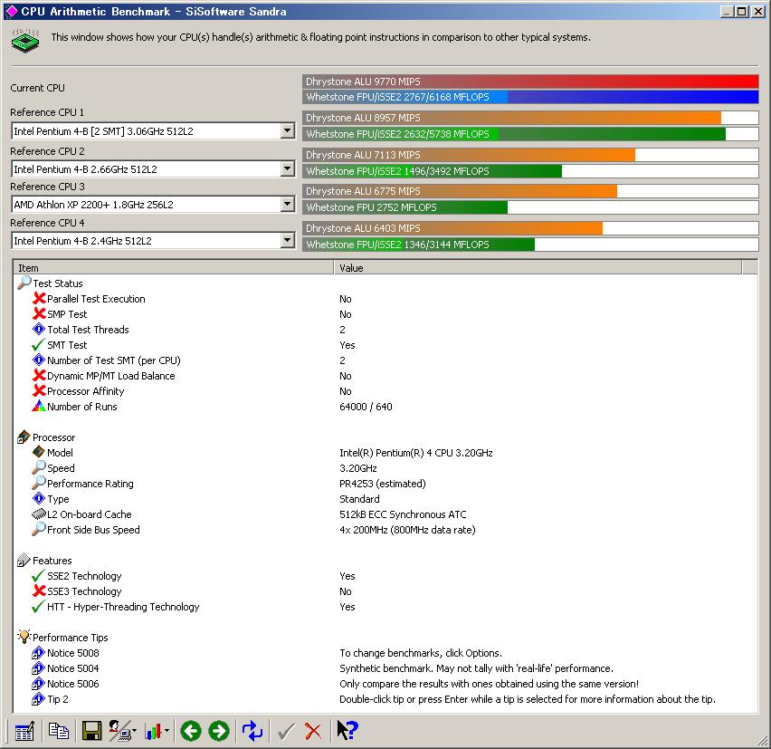Maximize the Sandra benchmark window
The height and width of the screenshot is (749, 771).
tap(742, 11)
